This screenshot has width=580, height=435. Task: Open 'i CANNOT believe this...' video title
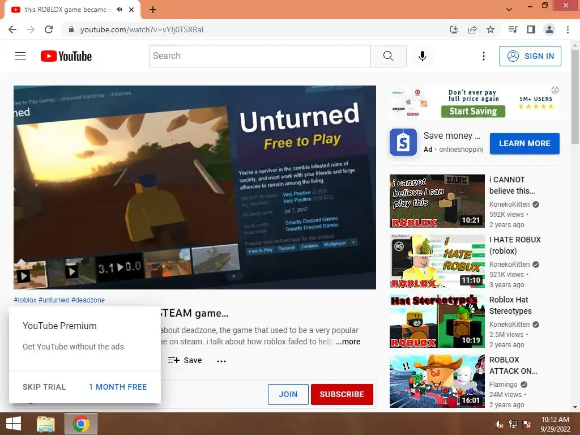pos(512,185)
